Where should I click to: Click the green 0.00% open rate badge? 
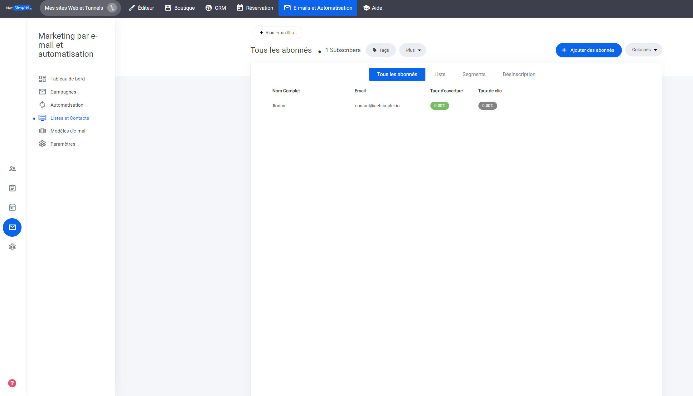[x=439, y=106]
